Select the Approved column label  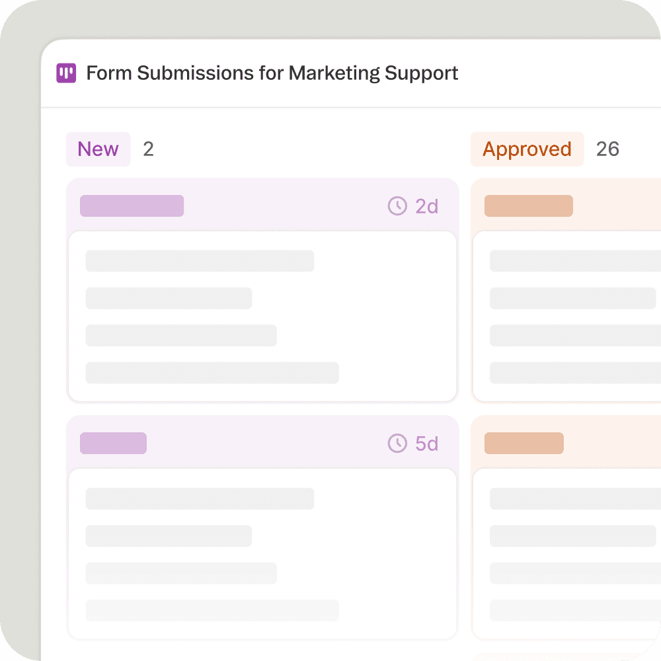527,149
